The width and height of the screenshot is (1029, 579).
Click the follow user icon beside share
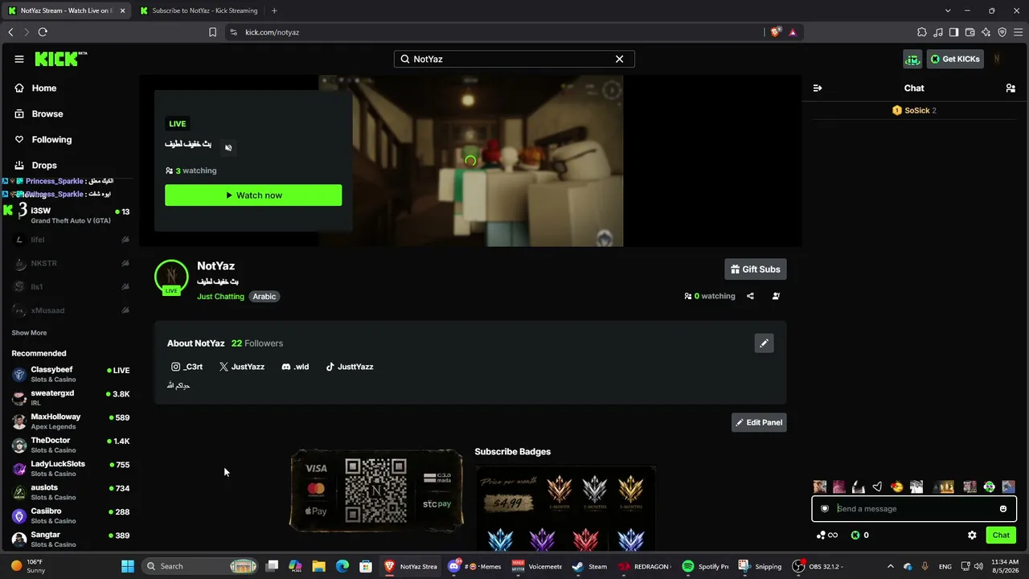pos(776,296)
